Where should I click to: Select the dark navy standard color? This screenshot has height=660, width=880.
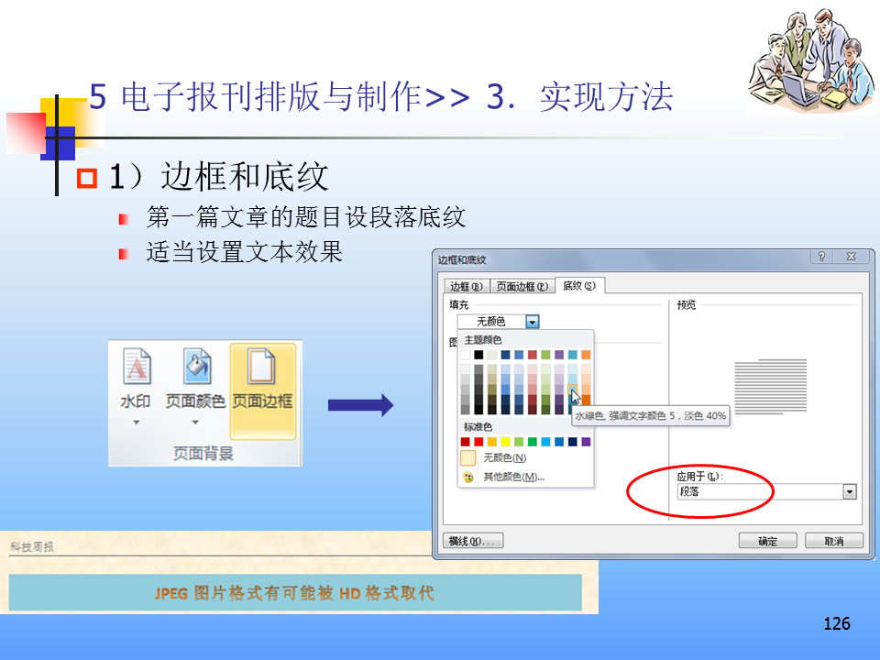pyautogui.click(x=573, y=442)
